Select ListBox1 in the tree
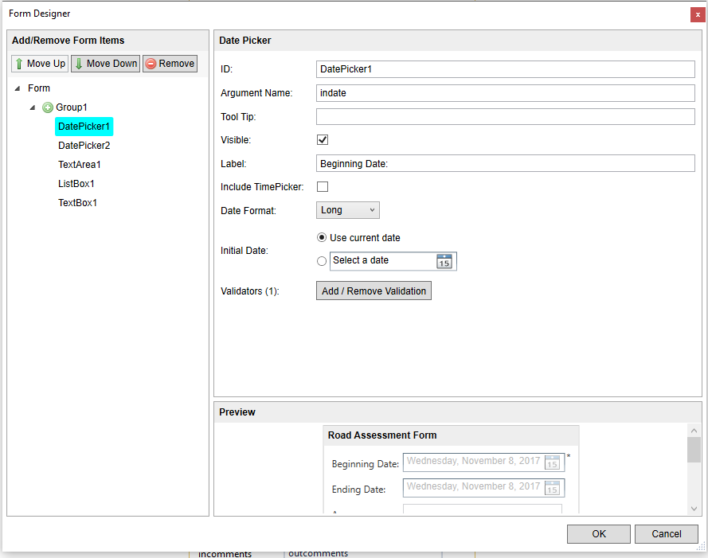Image resolution: width=708 pixels, height=558 pixels. pyautogui.click(x=76, y=184)
